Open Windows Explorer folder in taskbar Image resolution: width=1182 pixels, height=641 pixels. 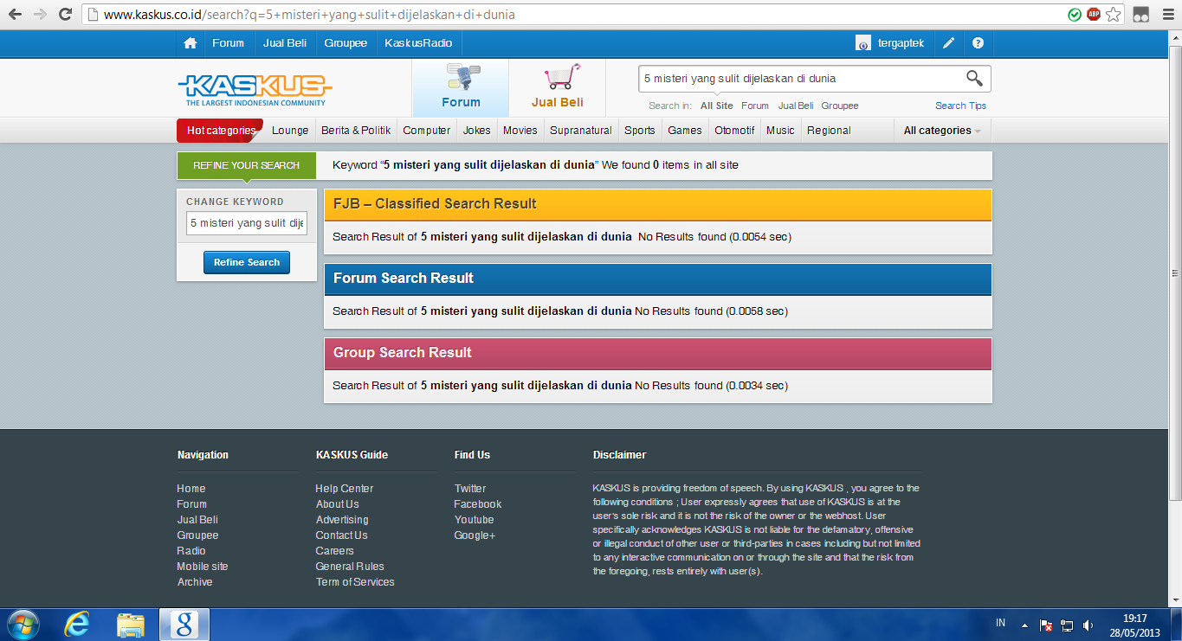click(x=131, y=625)
